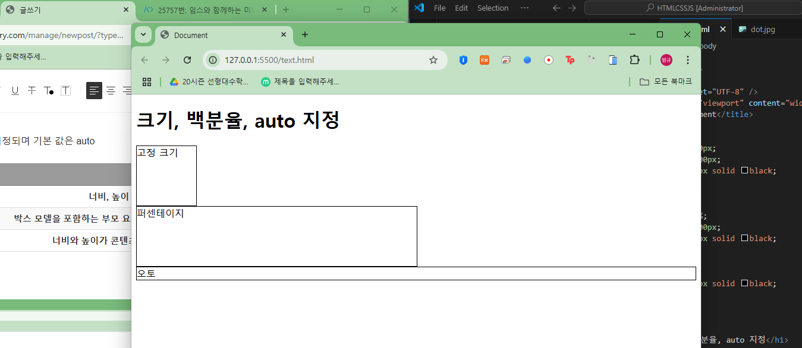Open the dot.jpg tab in VS Code
This screenshot has width=802, height=348.
coord(762,29)
